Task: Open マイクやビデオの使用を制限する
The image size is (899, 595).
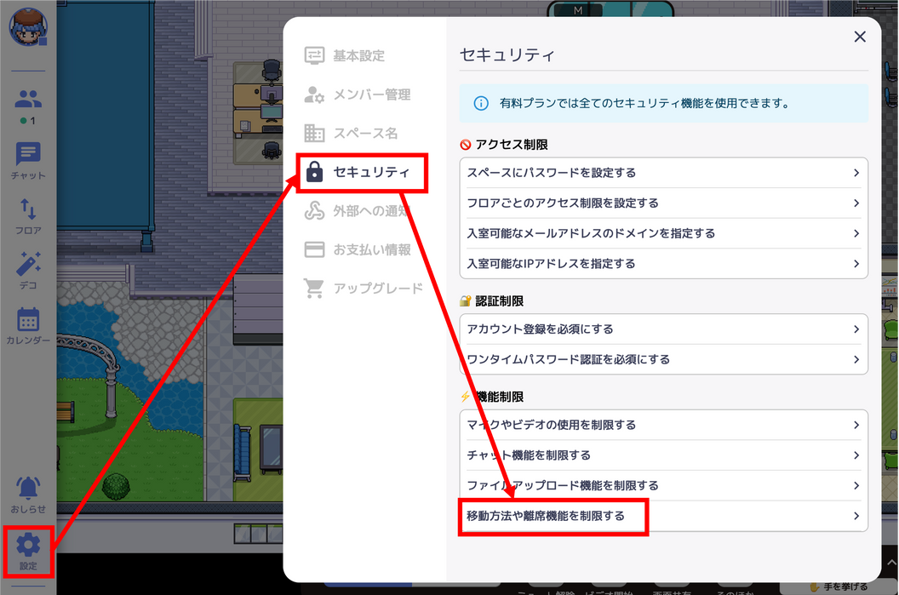Action: [x=663, y=425]
